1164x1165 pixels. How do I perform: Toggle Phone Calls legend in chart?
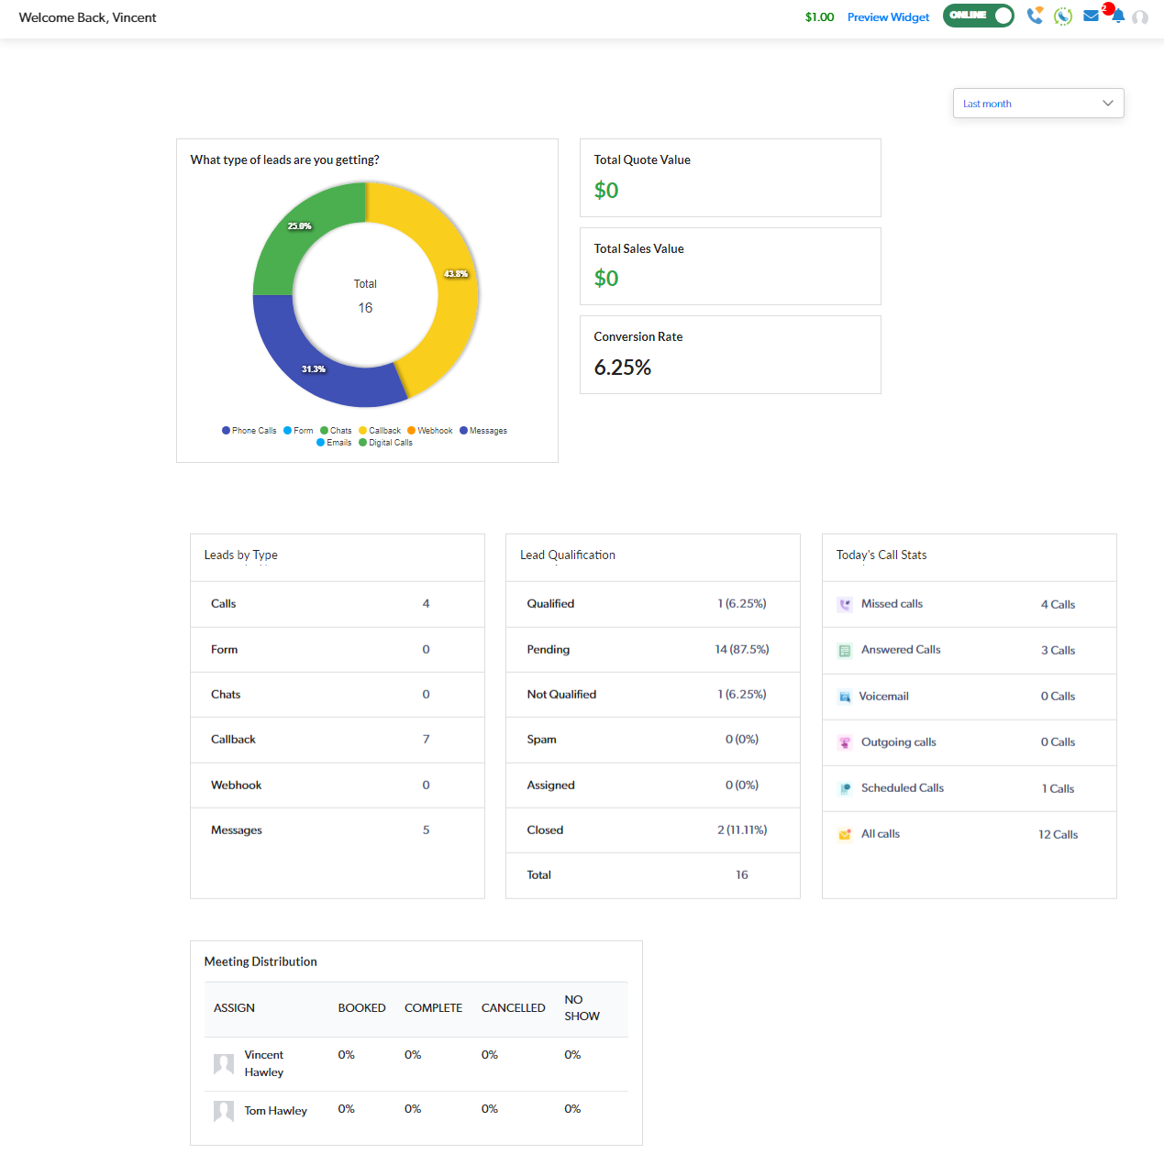[x=249, y=431]
